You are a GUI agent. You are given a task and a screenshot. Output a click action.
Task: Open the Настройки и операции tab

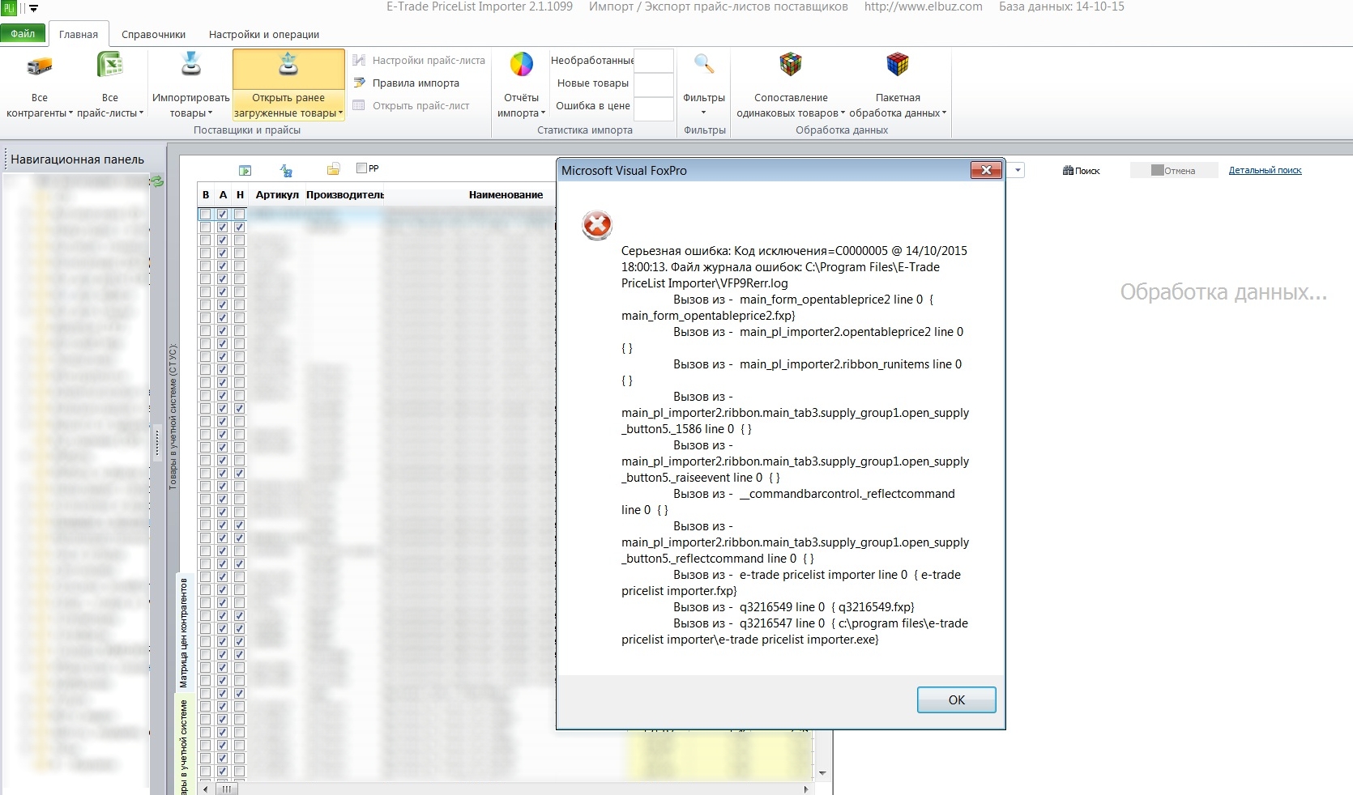pos(264,34)
